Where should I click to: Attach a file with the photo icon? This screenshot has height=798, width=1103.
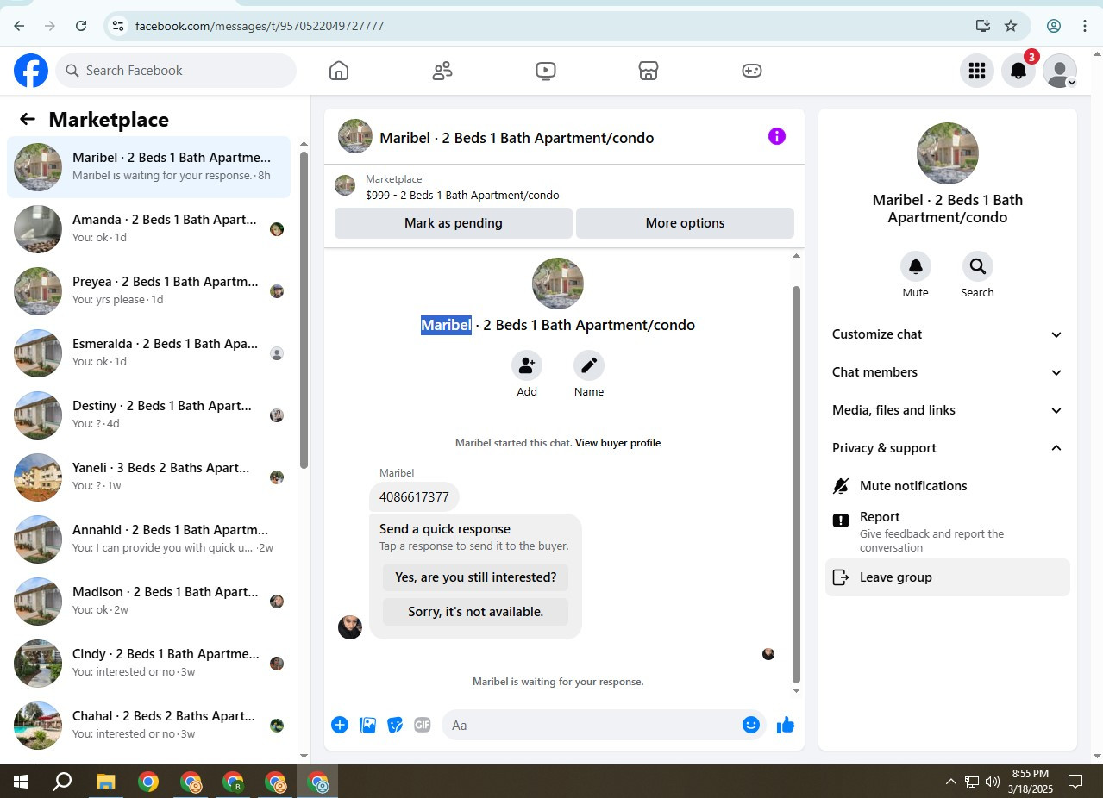(367, 725)
